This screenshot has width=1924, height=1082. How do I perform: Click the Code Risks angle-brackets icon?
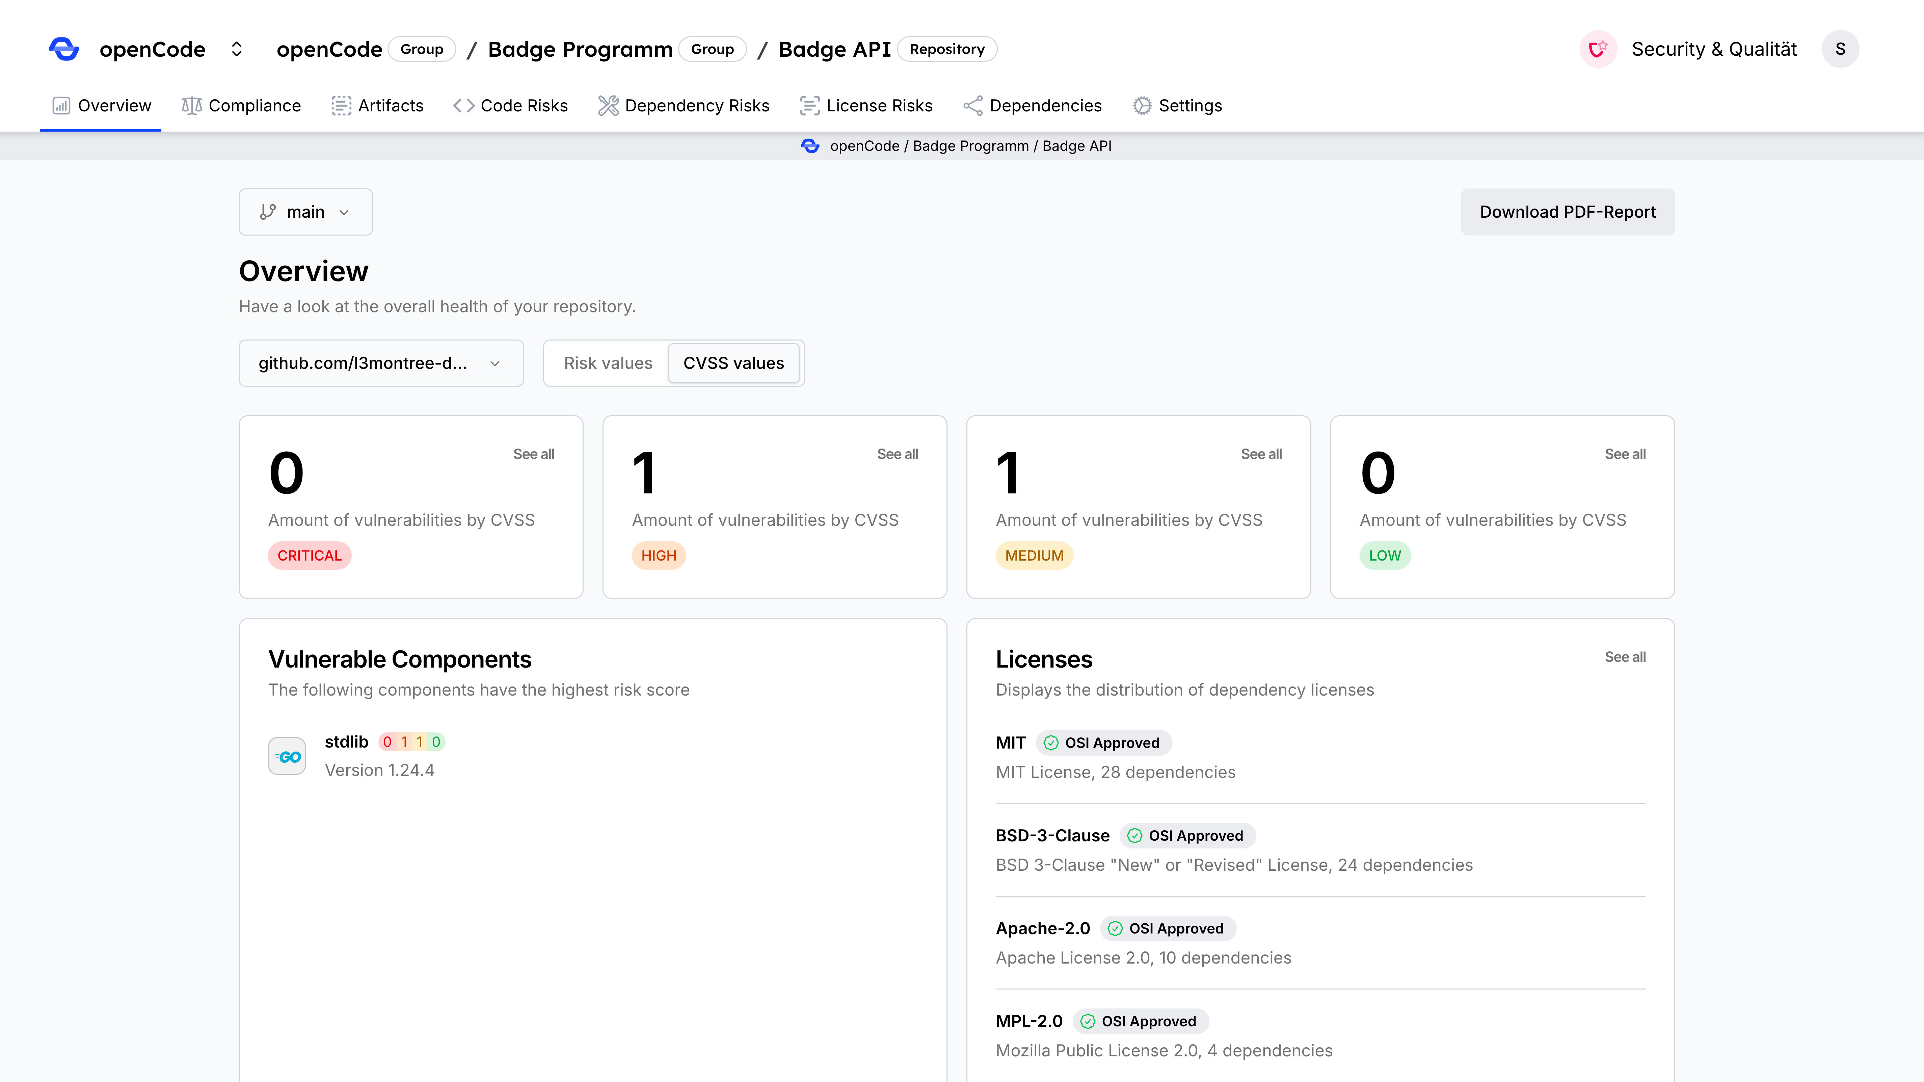click(x=464, y=106)
